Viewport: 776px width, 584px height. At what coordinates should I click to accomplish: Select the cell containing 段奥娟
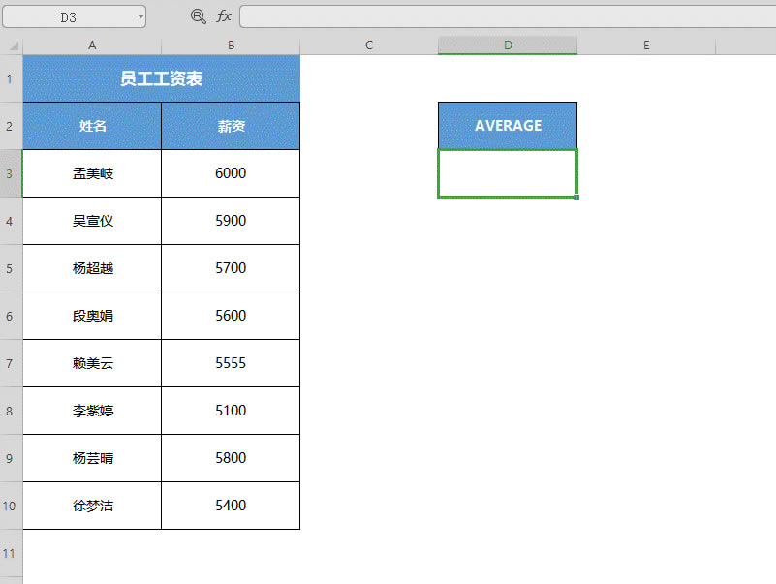pos(92,317)
